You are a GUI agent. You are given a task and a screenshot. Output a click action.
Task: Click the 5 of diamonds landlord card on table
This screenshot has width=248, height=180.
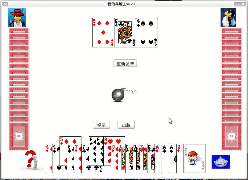pos(103,33)
